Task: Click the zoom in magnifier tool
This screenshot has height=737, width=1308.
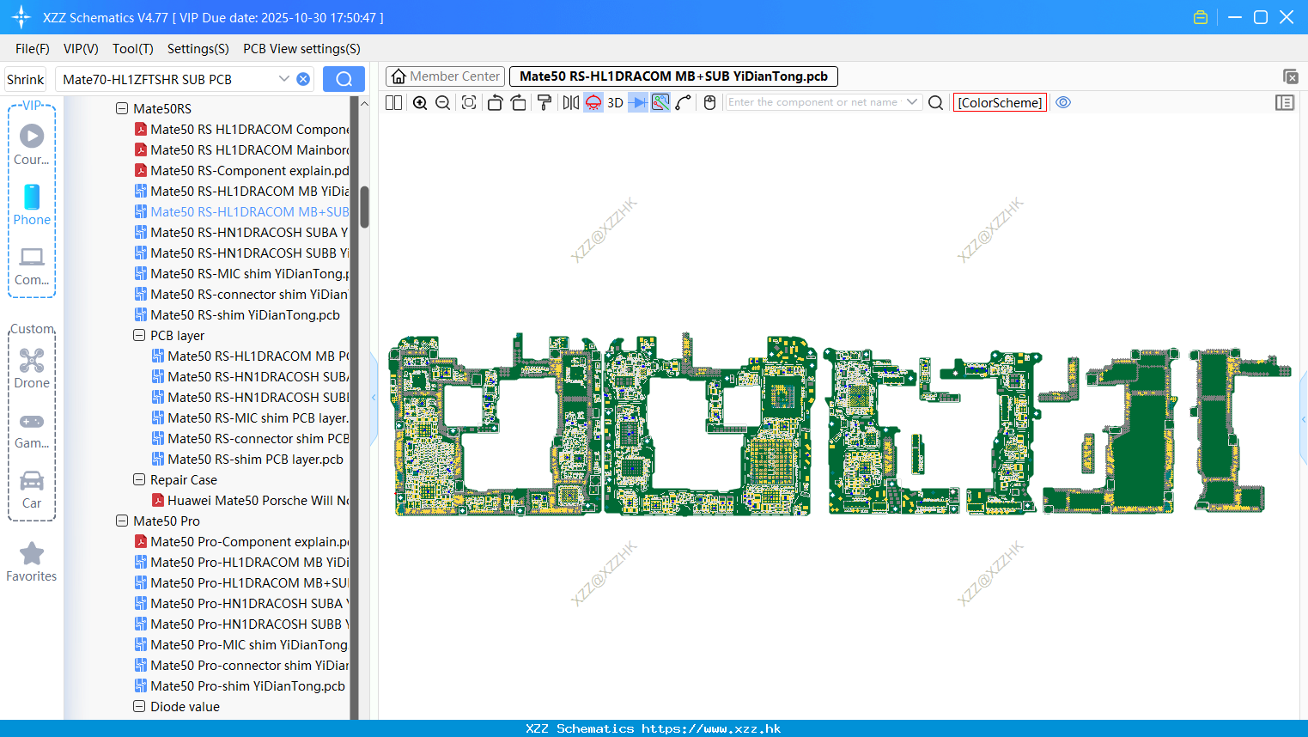Action: (420, 102)
